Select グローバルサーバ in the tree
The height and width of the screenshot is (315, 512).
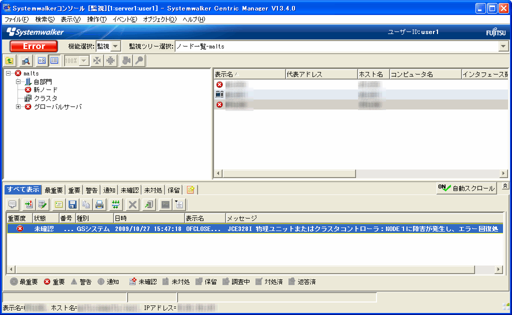pos(58,106)
